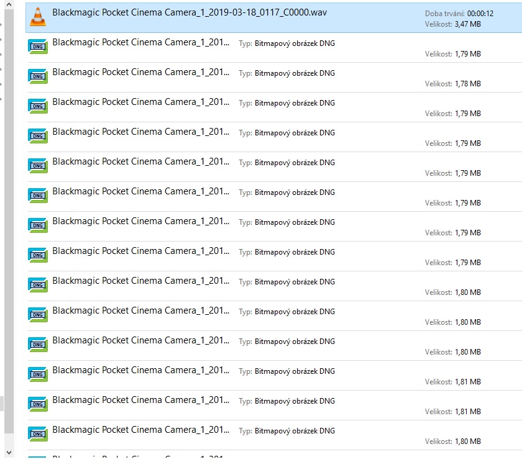The image size is (522, 462).
Task: Click the 'Bitmapový obrázek DNG' type of sixth DNG
Action: point(295,192)
